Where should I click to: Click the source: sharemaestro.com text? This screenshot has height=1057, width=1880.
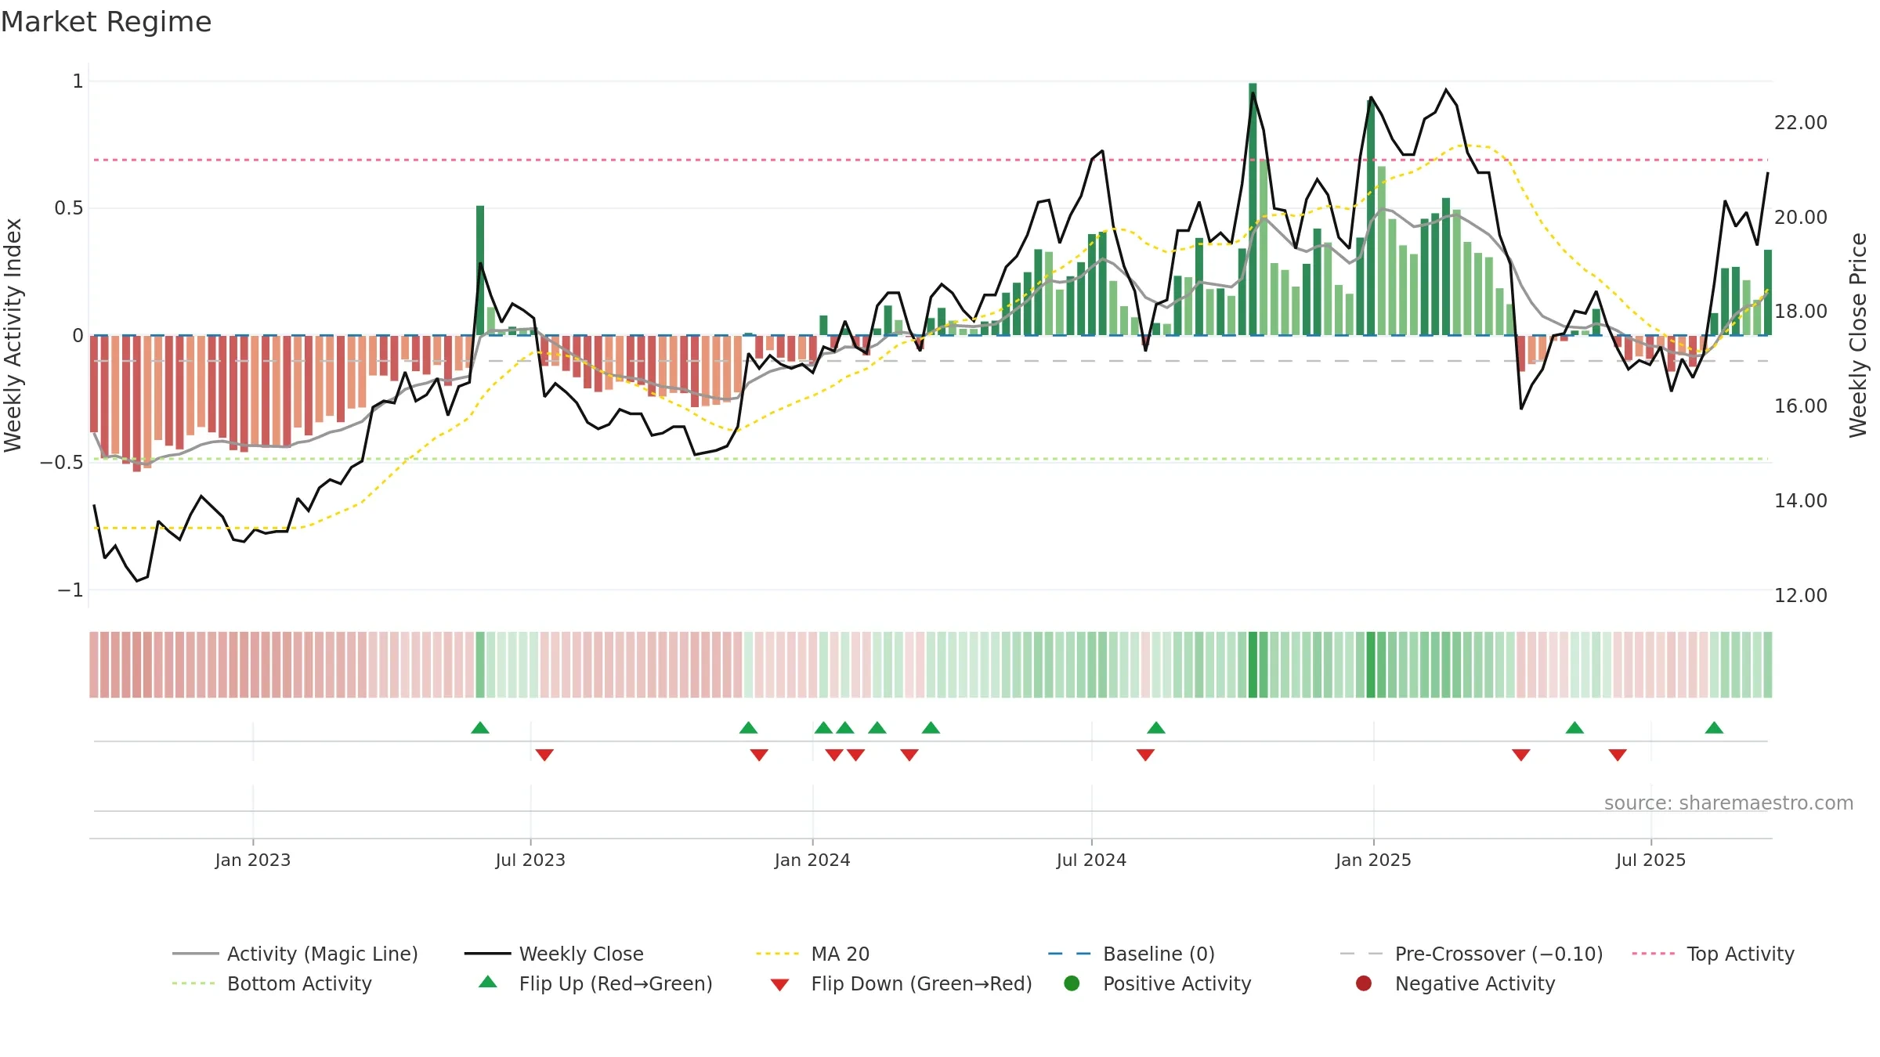[1729, 803]
